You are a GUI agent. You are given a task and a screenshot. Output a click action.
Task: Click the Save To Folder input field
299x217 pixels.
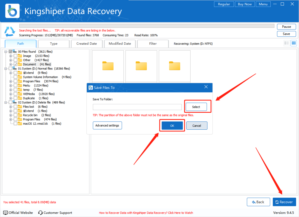coord(137,107)
